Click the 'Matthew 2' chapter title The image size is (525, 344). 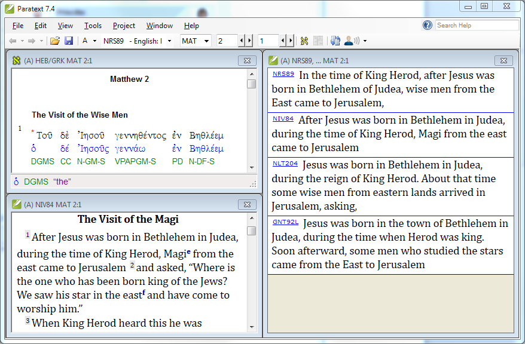coord(130,79)
